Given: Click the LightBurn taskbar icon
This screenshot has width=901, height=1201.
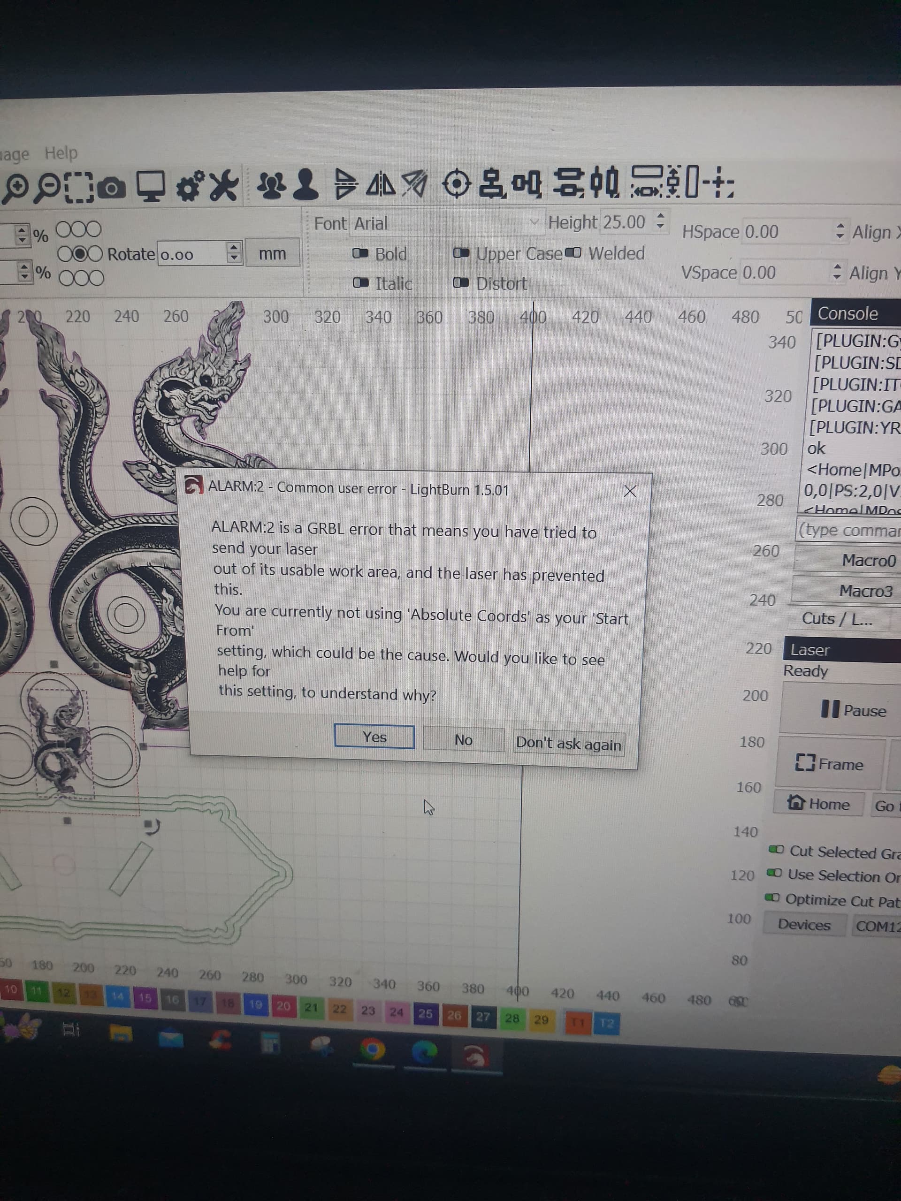Looking at the screenshot, I should [x=476, y=1056].
